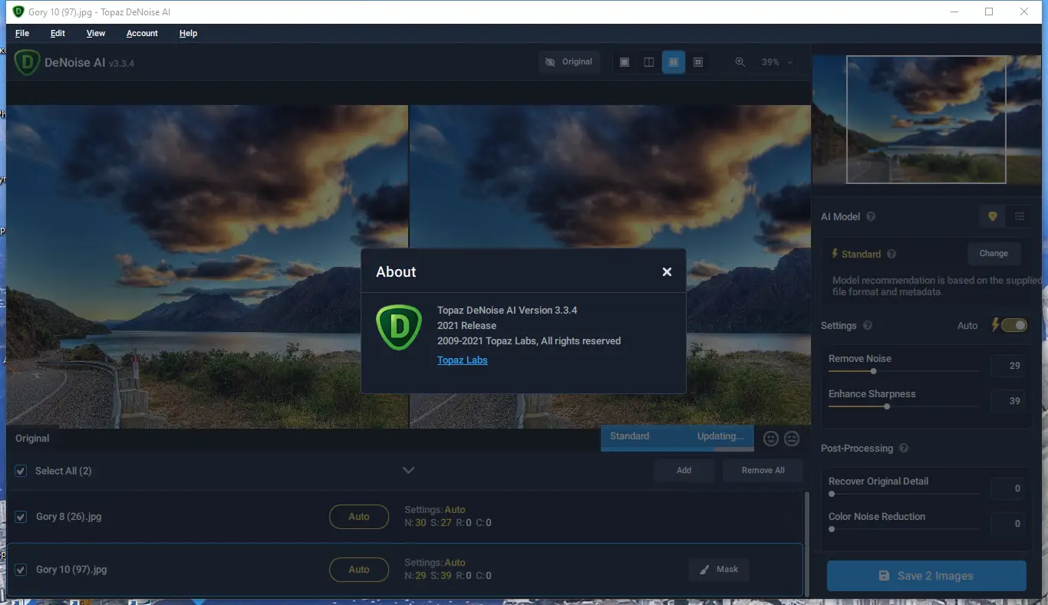1048x605 pixels.
Task: Toggle the Auto settings switch
Action: 1014,325
